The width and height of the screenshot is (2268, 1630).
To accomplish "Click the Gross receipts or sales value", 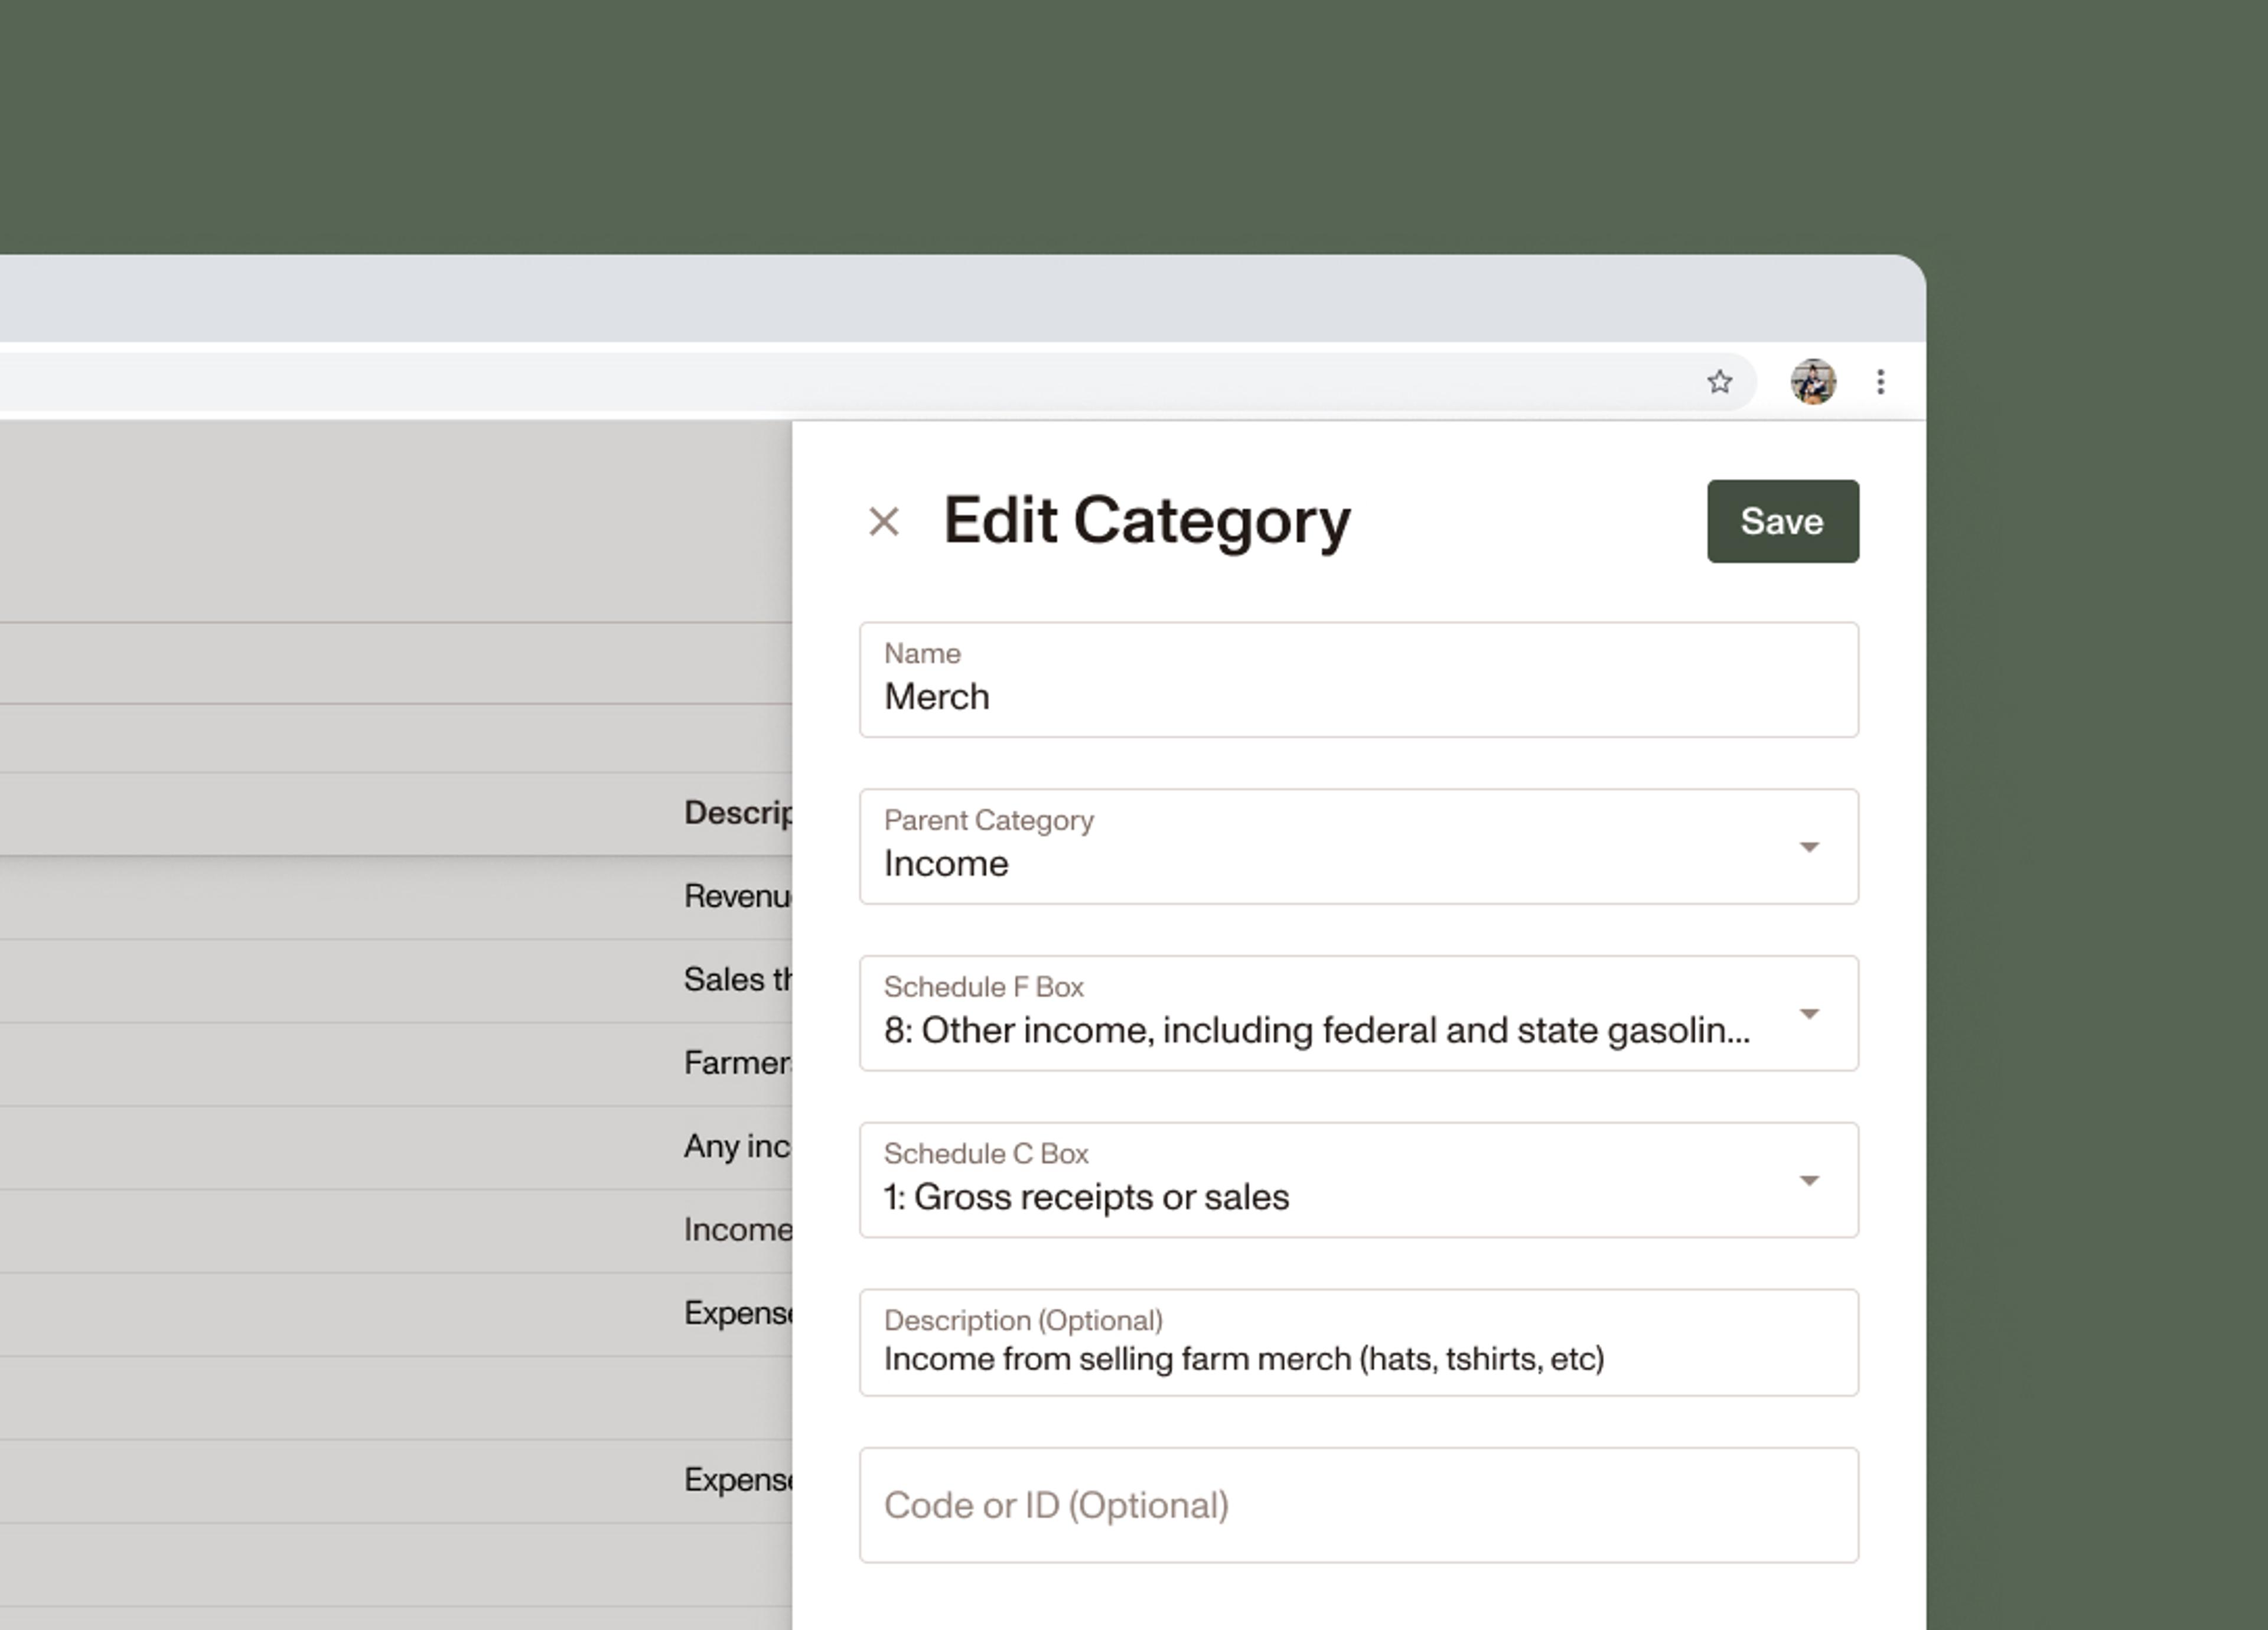I will pos(1086,1197).
